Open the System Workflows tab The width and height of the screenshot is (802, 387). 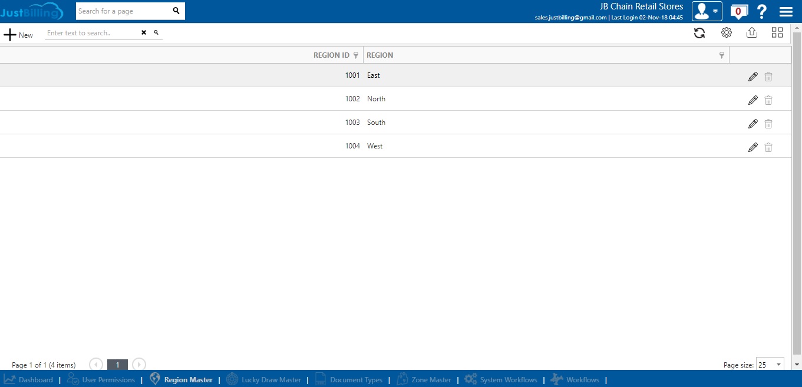pos(501,380)
